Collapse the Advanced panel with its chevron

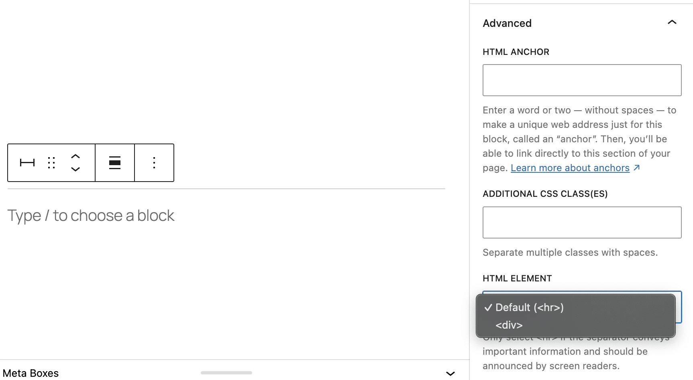click(673, 22)
